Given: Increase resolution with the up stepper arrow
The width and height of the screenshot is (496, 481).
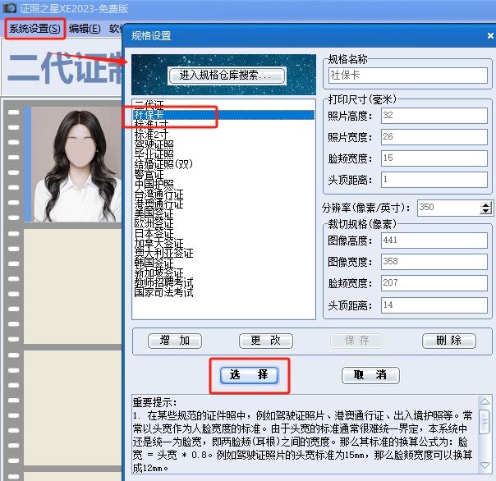Looking at the screenshot, I should 485,204.
